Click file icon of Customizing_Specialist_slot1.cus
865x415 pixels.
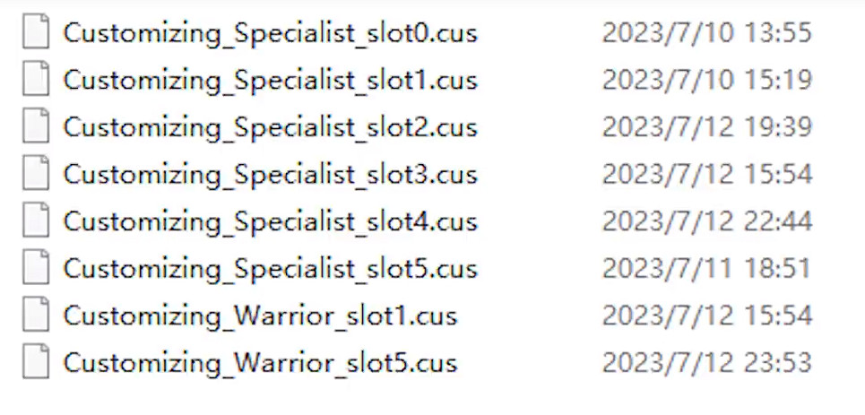click(x=36, y=79)
